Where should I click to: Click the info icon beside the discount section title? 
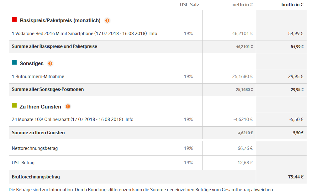point(68,107)
